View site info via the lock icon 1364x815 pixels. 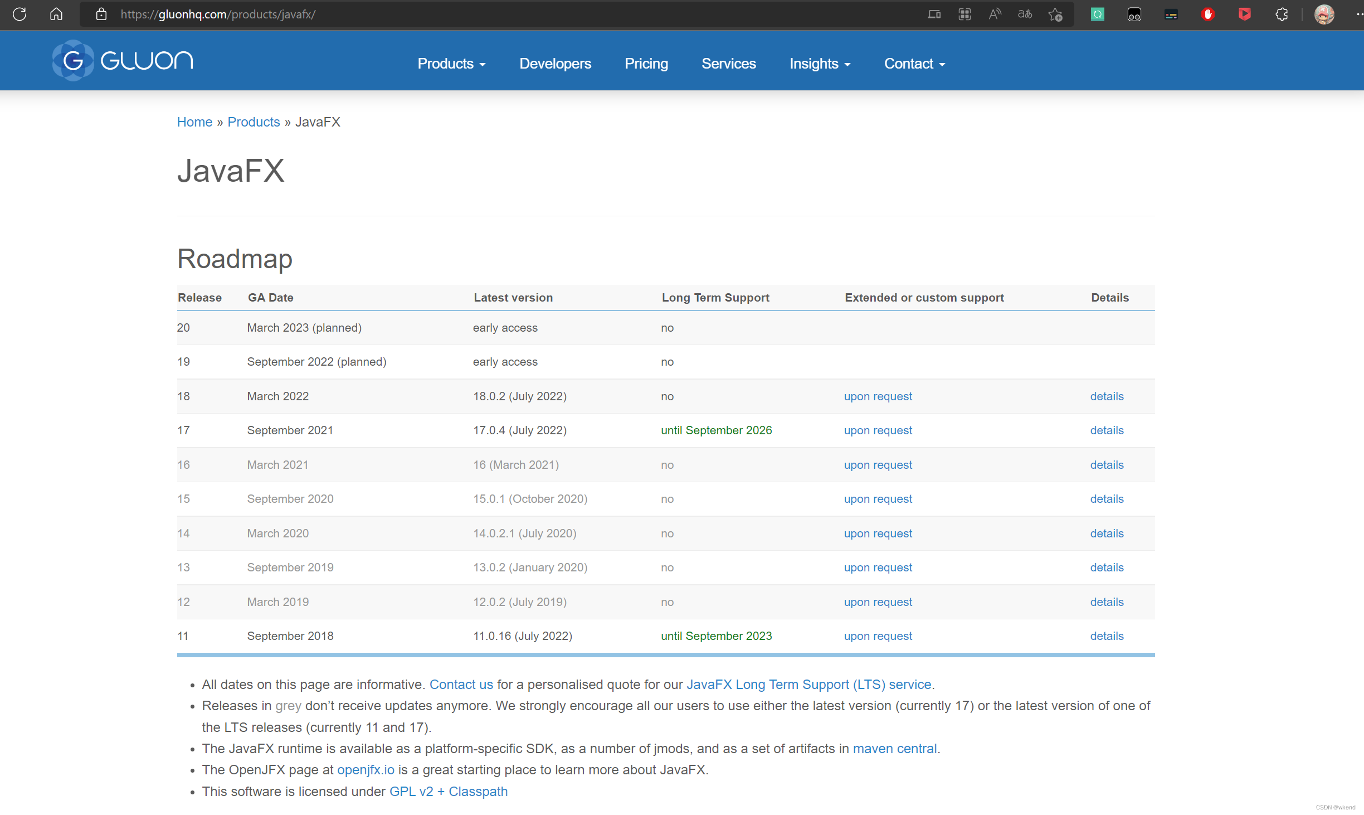(x=101, y=14)
